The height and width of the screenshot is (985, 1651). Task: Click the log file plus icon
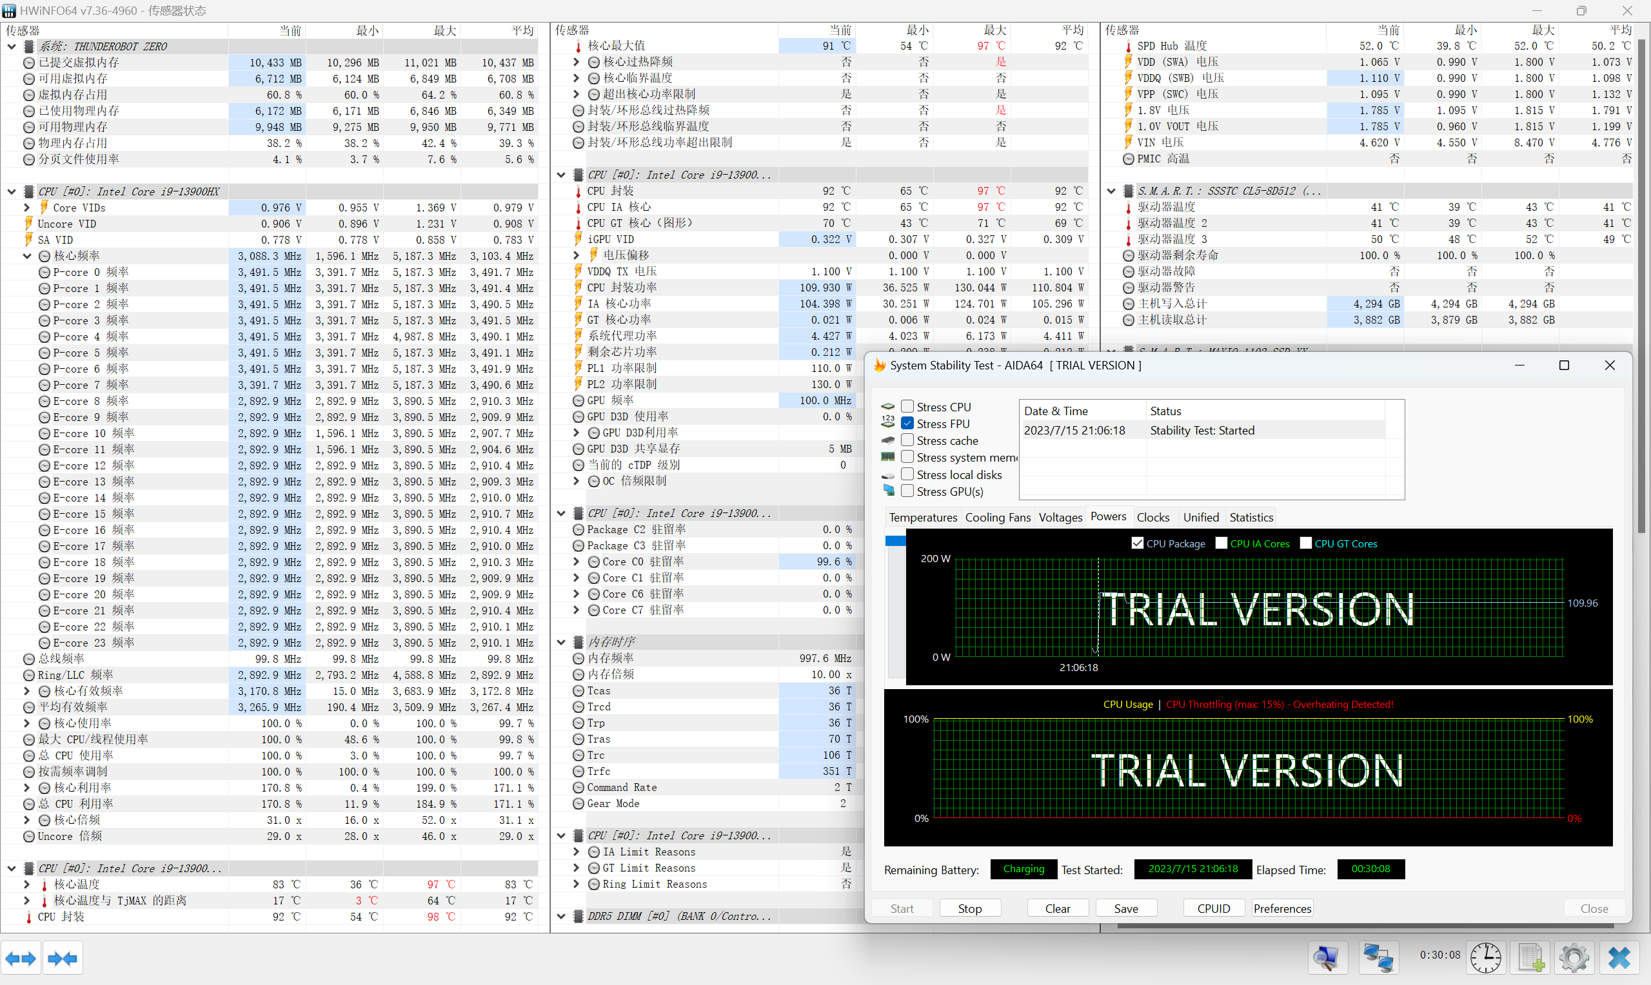pyautogui.click(x=1530, y=958)
